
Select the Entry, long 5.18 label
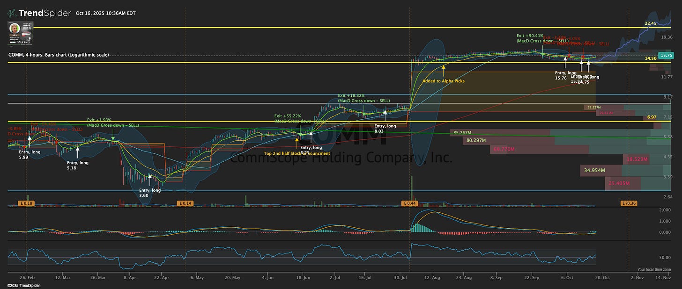[x=78, y=165]
